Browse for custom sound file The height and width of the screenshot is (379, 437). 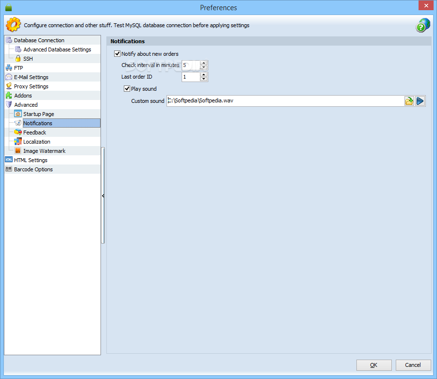pyautogui.click(x=409, y=101)
